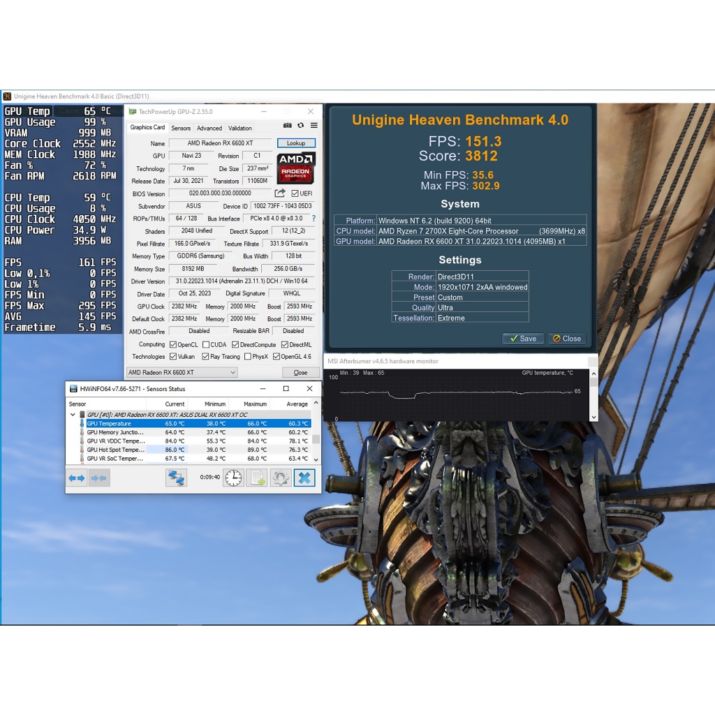Switch to the Validation tab in GPU-Z
Screen dimensions: 715x715
(x=240, y=128)
